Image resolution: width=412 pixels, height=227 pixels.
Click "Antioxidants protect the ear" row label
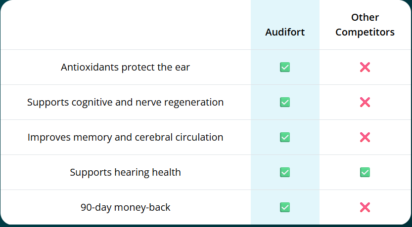(x=125, y=67)
